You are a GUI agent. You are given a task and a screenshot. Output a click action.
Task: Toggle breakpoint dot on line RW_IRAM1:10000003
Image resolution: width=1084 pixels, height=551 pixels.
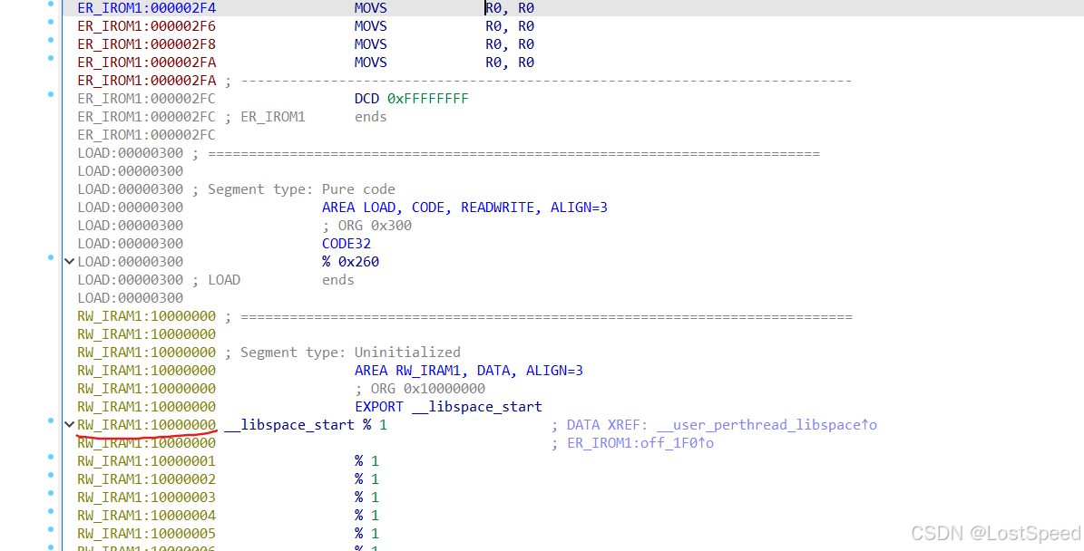pyautogui.click(x=51, y=493)
